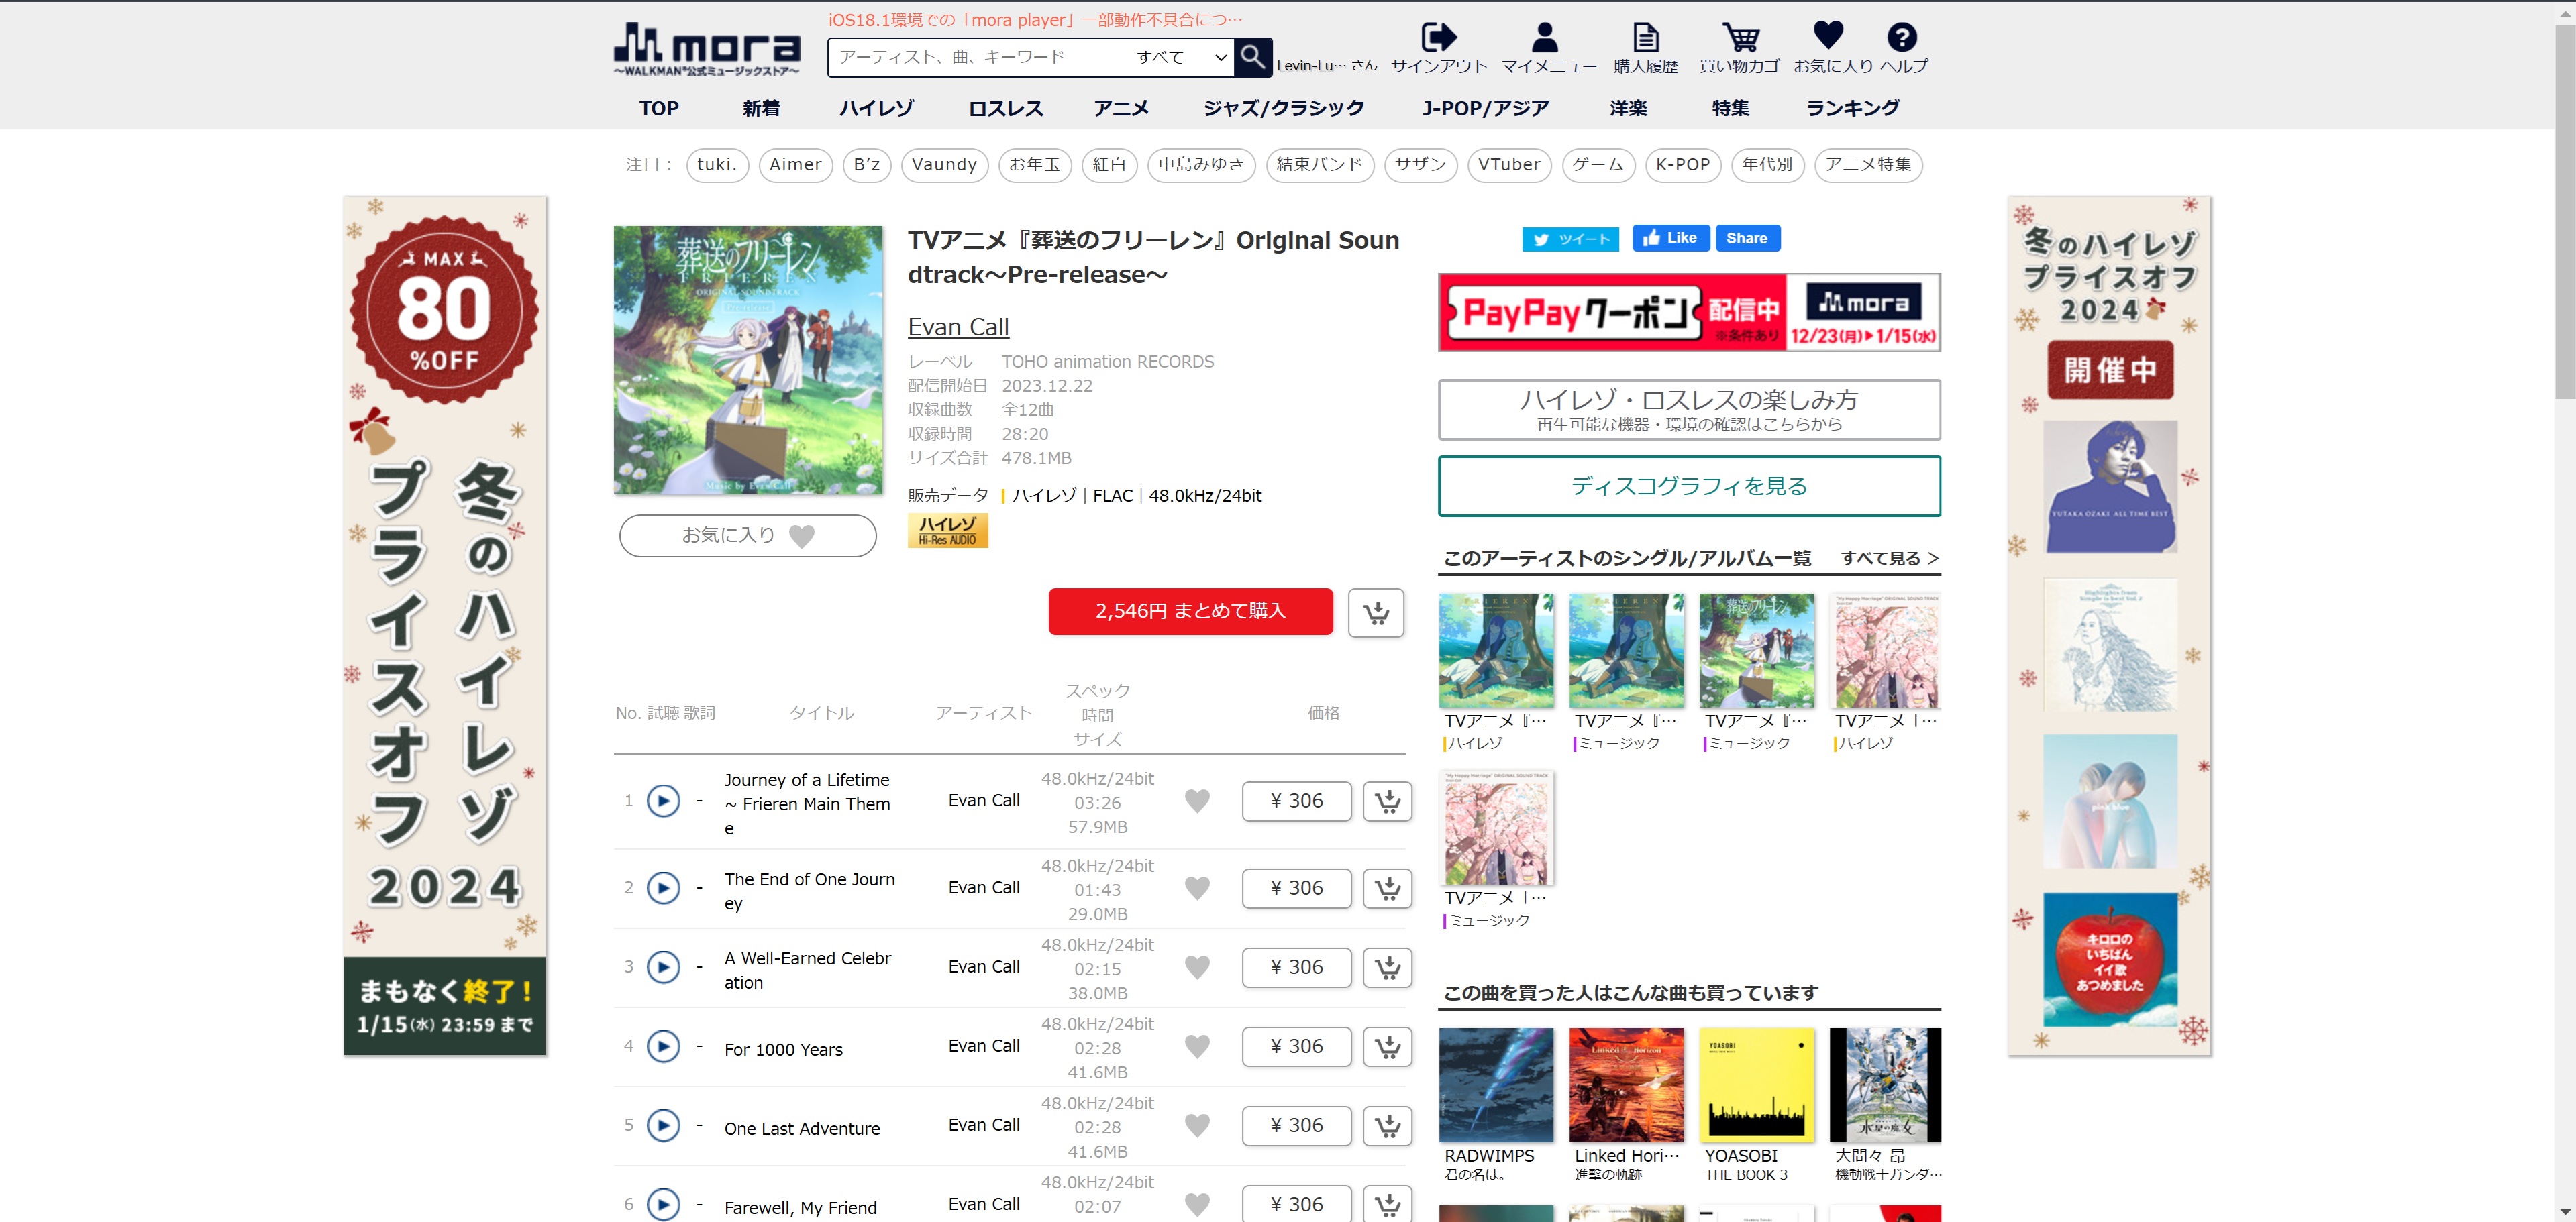
Task: Favorite Farewell, My Friend heart
Action: point(1197,1205)
